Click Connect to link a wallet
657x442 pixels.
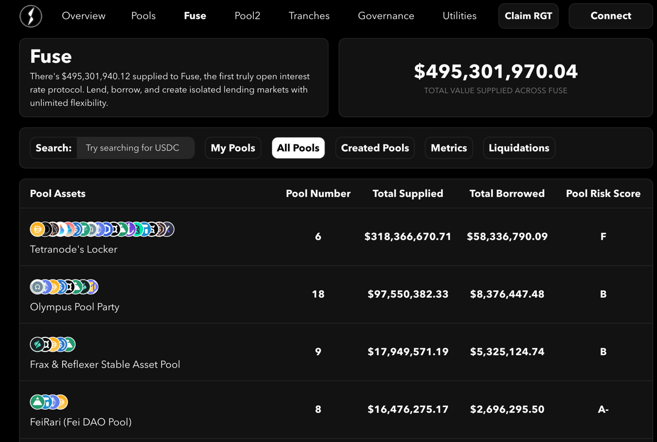click(x=611, y=16)
